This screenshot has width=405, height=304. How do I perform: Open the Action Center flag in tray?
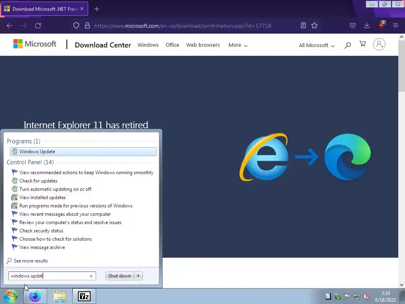[x=347, y=296]
